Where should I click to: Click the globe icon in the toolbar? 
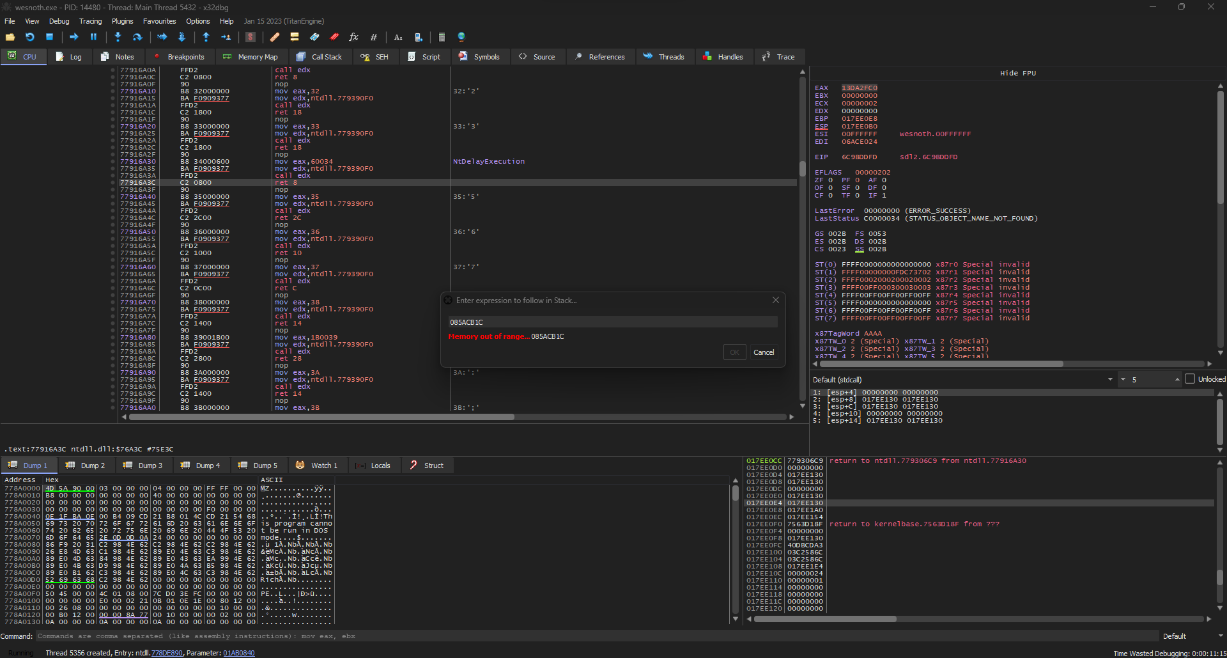point(461,37)
